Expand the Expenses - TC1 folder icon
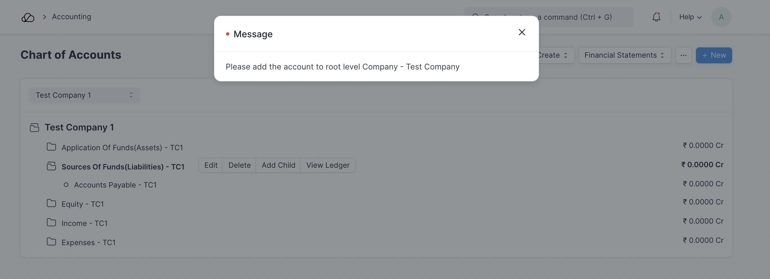Image resolution: width=770 pixels, height=279 pixels. coord(51,242)
